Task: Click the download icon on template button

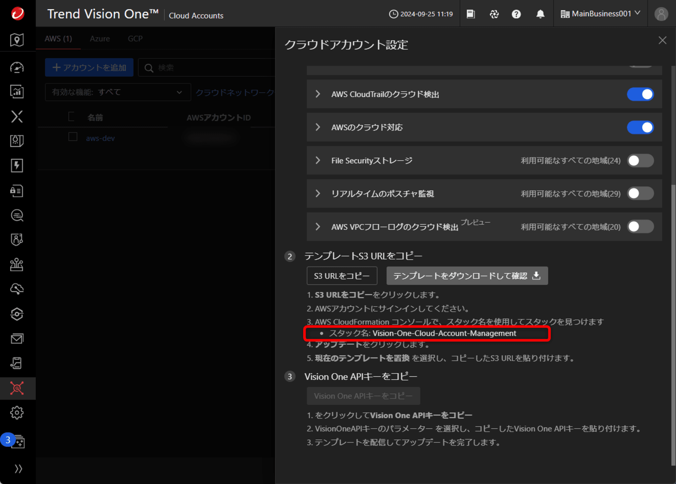Action: 536,275
